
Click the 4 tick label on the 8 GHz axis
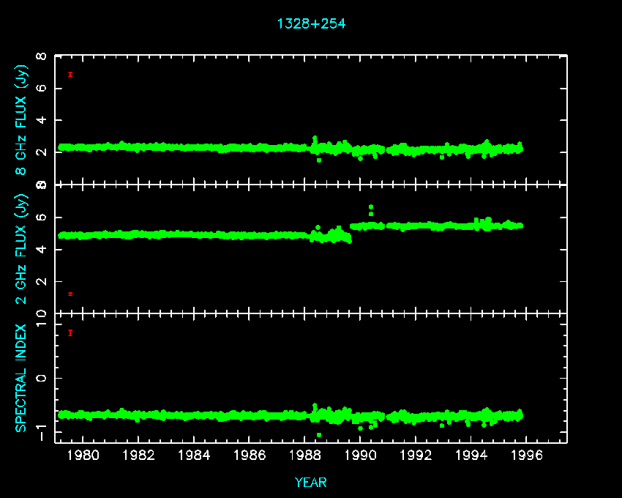42,121
